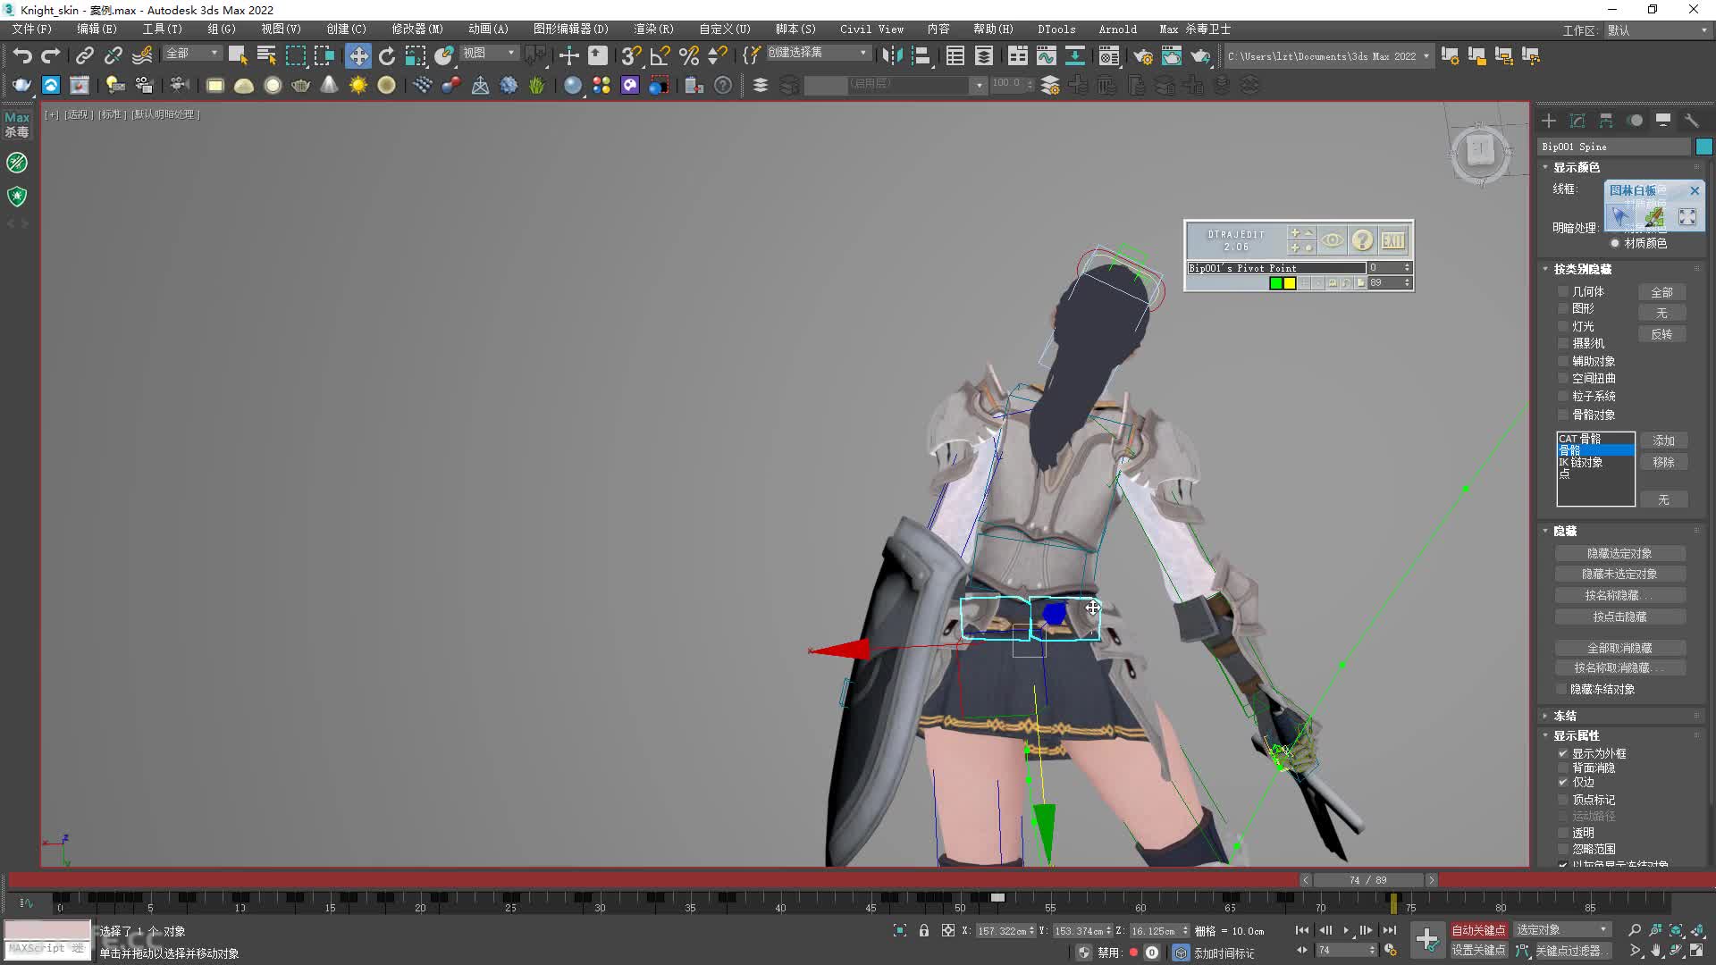Click the Align tool icon
This screenshot has width=1716, height=965.
pos(921,55)
